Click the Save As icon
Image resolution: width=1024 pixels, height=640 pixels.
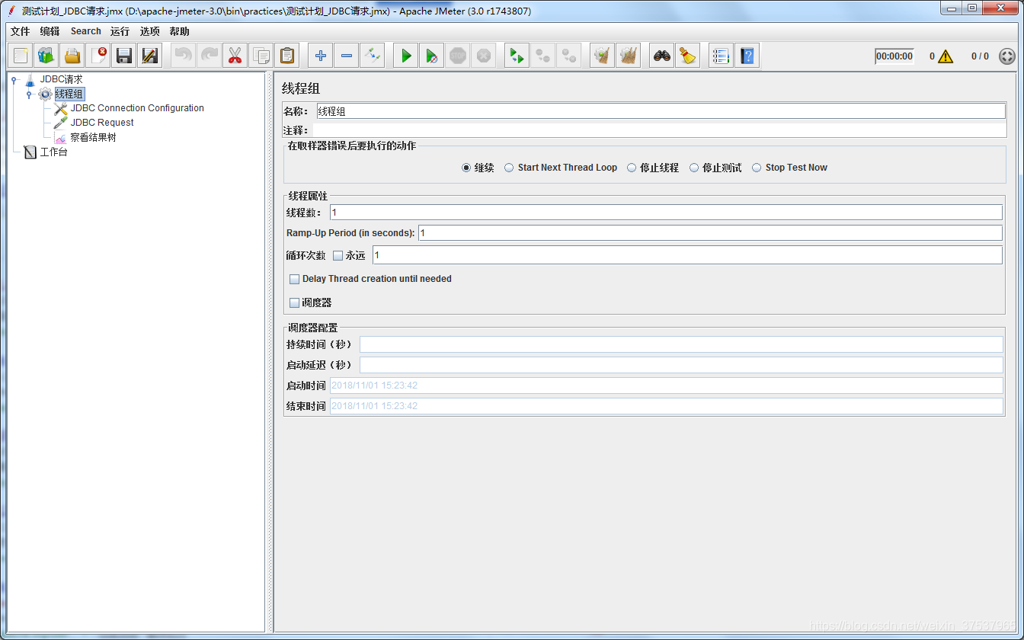pyautogui.click(x=150, y=56)
